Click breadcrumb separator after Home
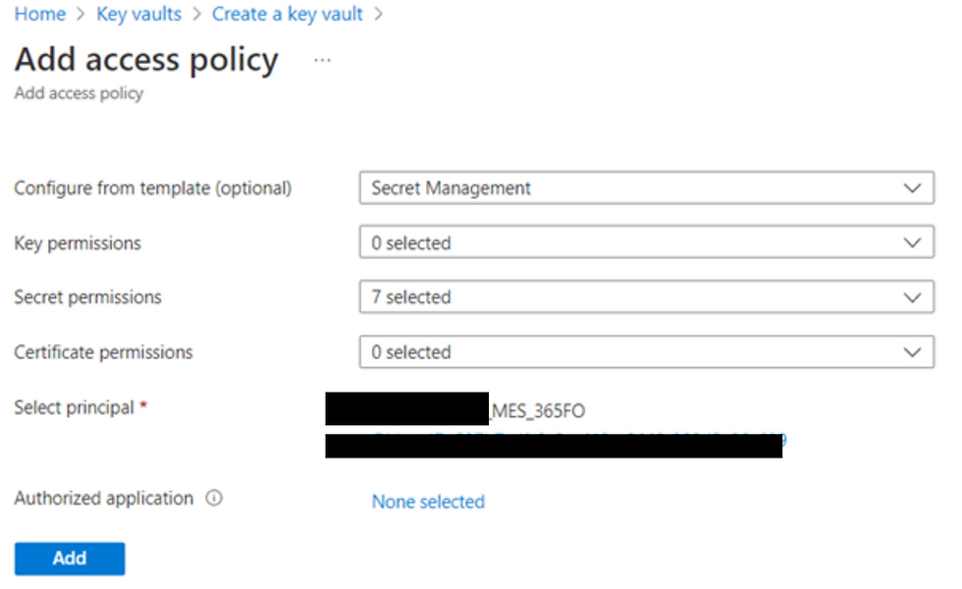 pos(80,14)
